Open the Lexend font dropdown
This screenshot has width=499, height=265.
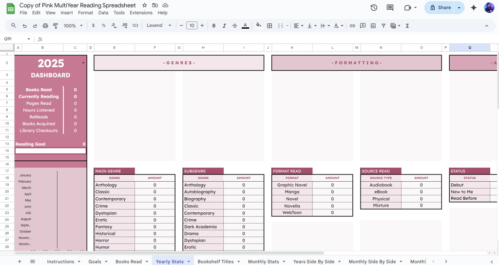pyautogui.click(x=159, y=26)
